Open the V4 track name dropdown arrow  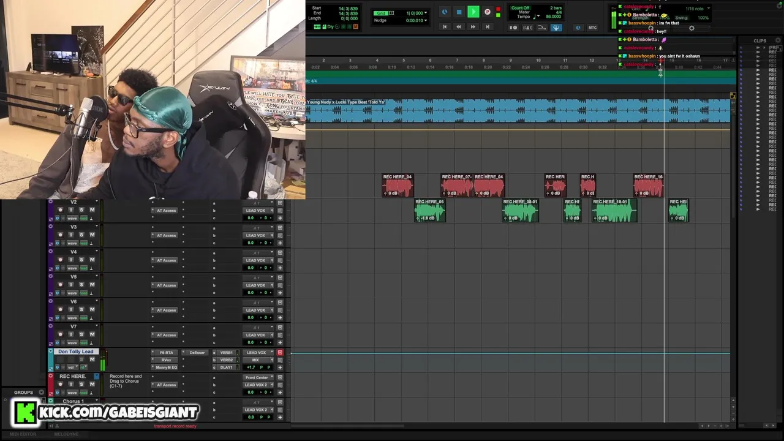[x=96, y=252]
